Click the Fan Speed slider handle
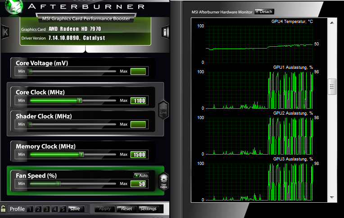The image size is (344, 218). tap(59, 183)
